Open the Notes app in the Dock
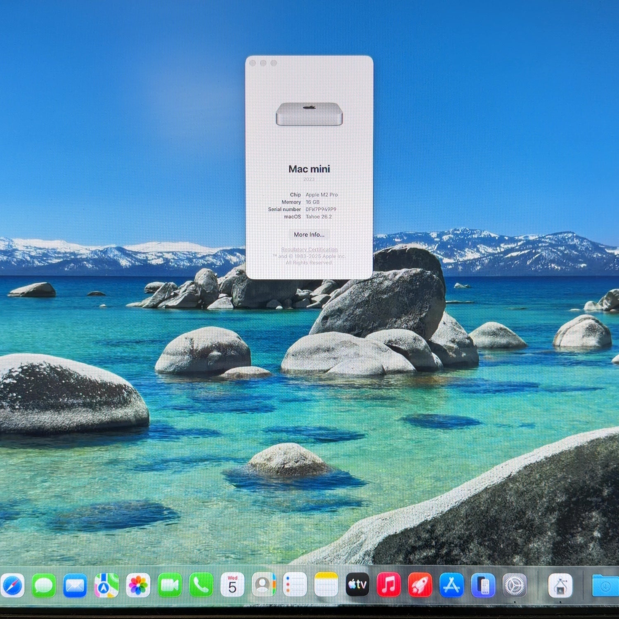Screen dimensions: 619x619 coord(326,585)
